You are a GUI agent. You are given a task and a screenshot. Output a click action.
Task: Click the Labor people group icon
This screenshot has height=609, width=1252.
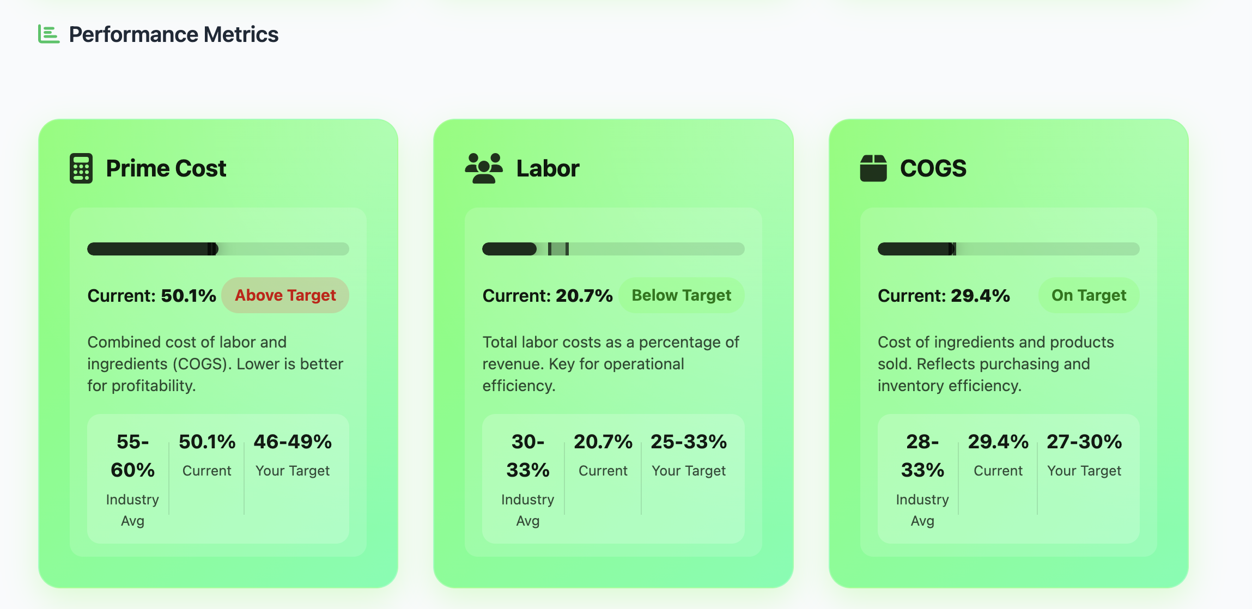(484, 168)
